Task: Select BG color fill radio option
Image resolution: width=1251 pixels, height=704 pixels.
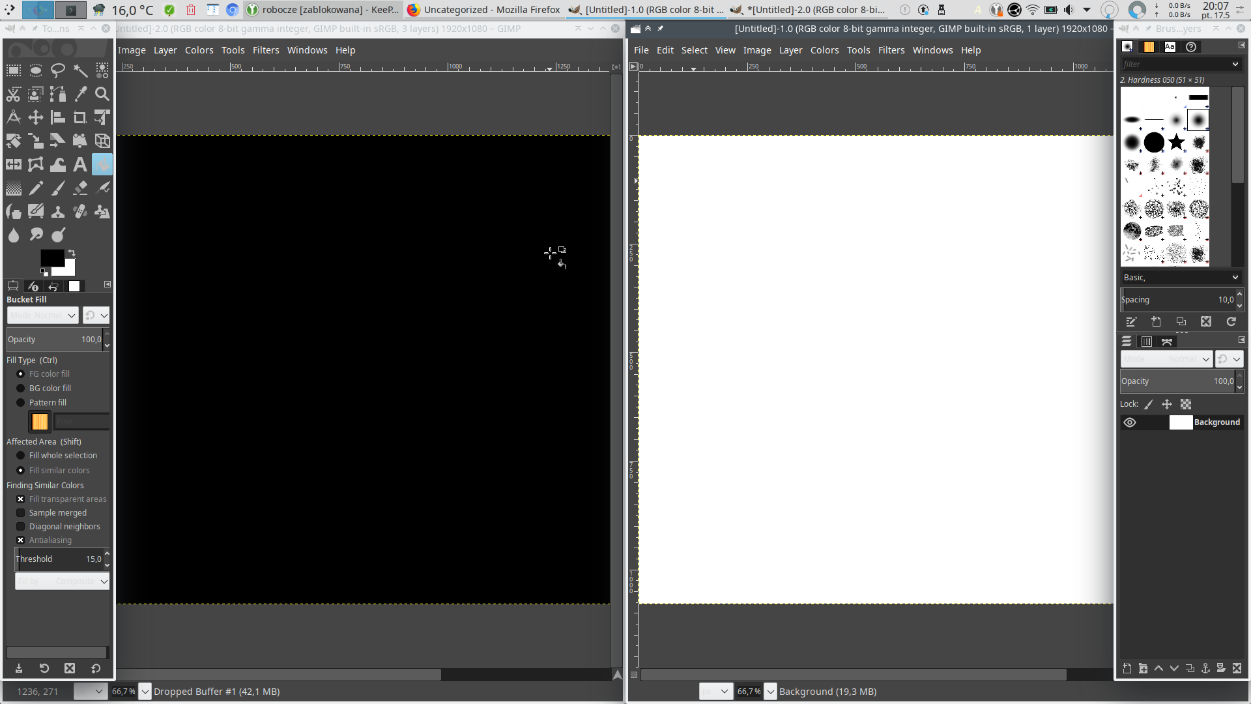Action: pos(21,389)
